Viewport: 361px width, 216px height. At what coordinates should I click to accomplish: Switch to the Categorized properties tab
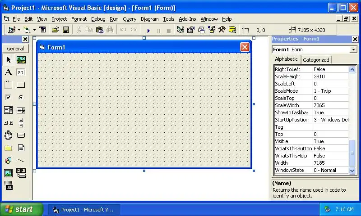(x=316, y=60)
